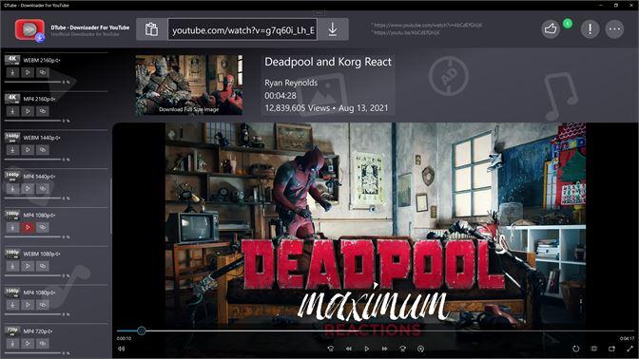Fast forward the video in the player
The height and width of the screenshot is (359, 639).
(385, 349)
